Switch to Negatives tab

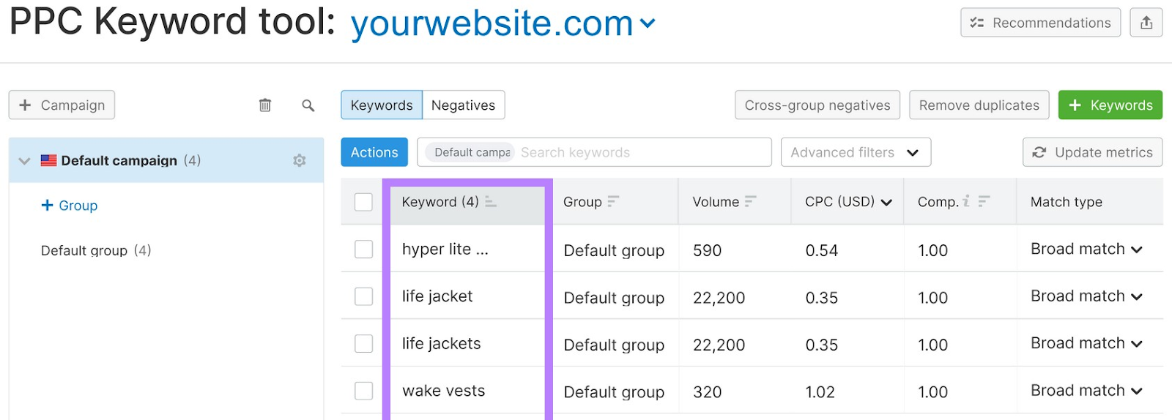coord(463,105)
